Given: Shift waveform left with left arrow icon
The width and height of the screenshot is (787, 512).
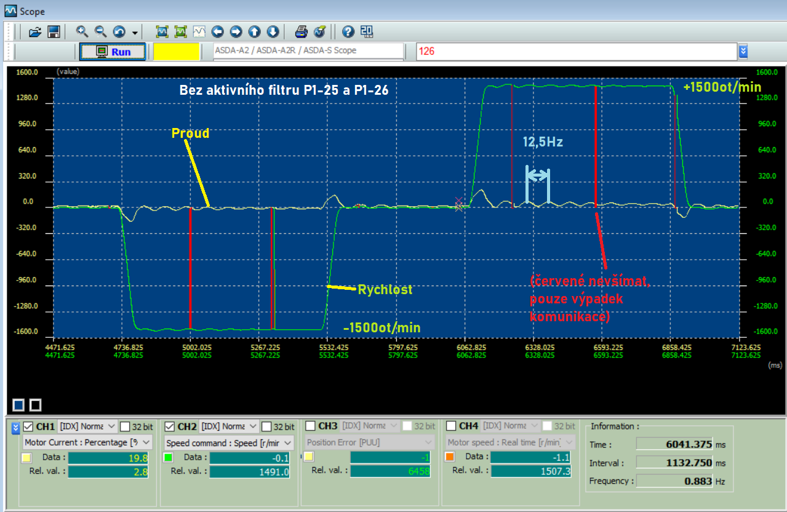Looking at the screenshot, I should pyautogui.click(x=217, y=31).
